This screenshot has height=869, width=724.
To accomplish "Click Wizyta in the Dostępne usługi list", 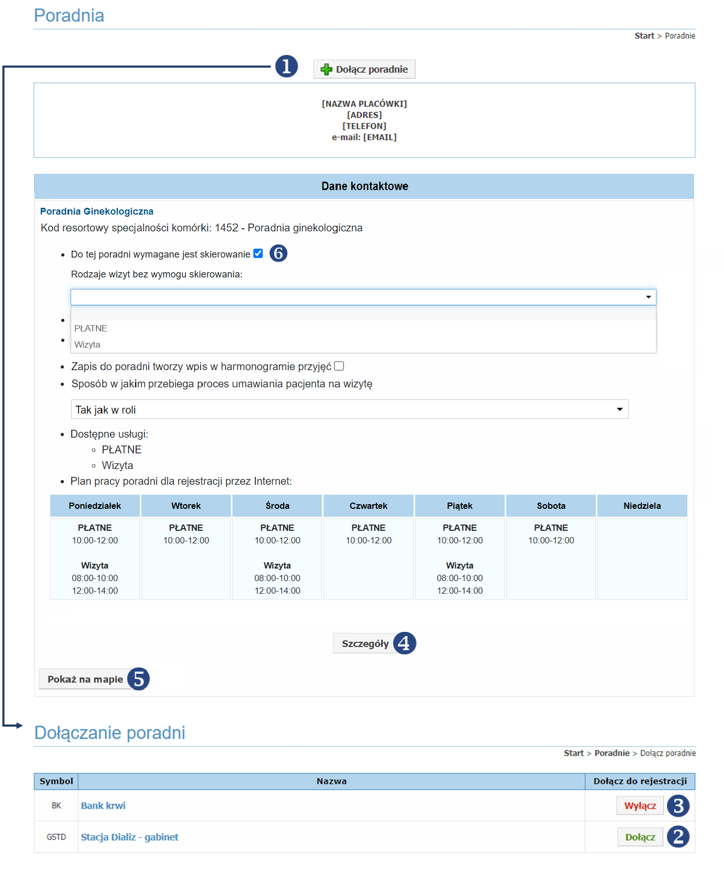I will (x=117, y=465).
